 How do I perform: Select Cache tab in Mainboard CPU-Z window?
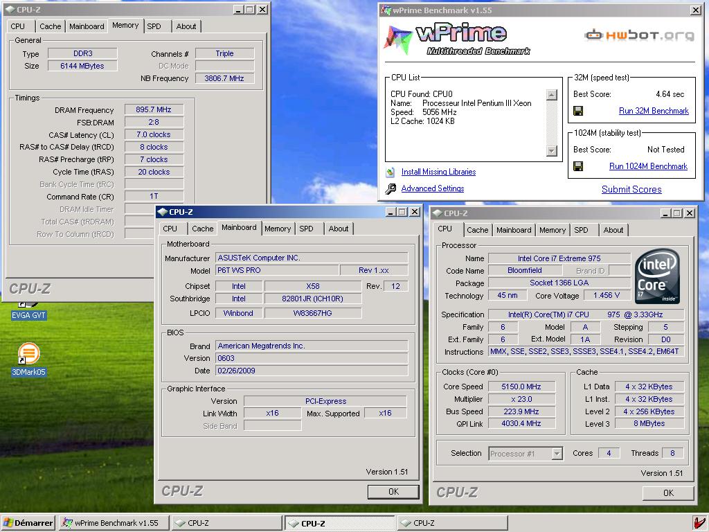tap(203, 229)
